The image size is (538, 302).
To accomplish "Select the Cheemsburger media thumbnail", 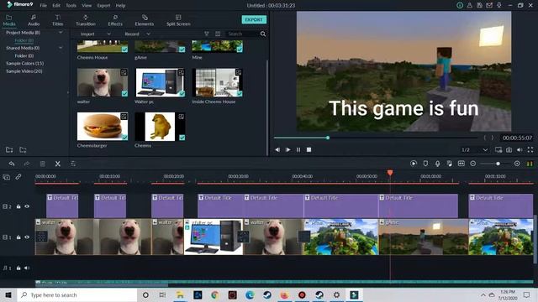I will point(103,127).
